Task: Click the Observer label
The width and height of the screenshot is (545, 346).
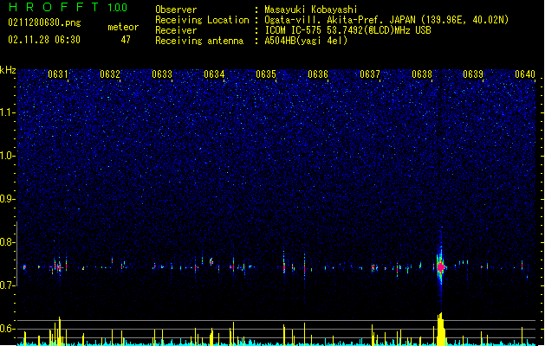Action: (176, 10)
